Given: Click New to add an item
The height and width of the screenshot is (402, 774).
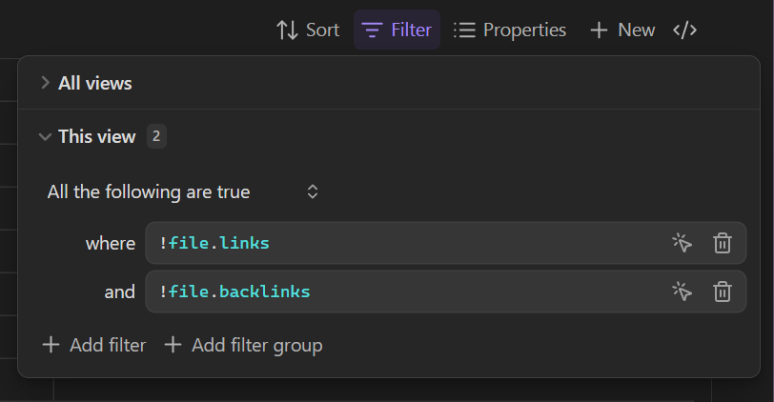Looking at the screenshot, I should (622, 30).
